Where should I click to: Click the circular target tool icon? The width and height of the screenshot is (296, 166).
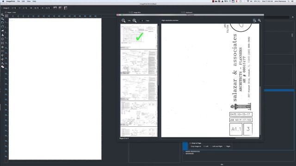click(2, 47)
